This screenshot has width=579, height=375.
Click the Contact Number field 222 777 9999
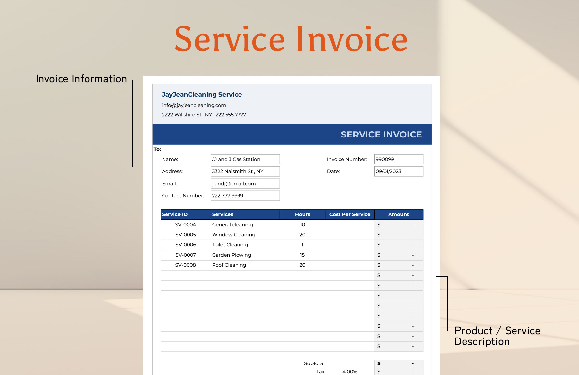point(245,195)
